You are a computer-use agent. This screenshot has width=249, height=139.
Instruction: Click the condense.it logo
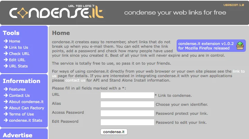click(56, 12)
